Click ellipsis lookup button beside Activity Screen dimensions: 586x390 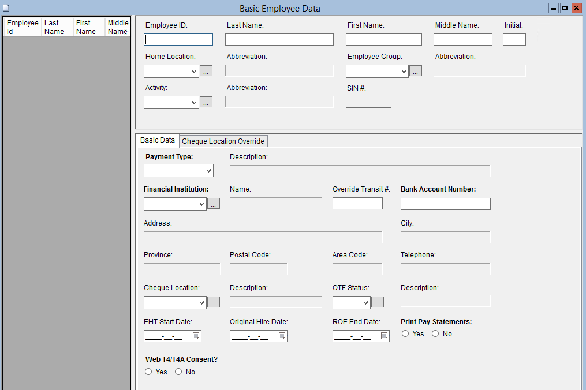point(206,103)
